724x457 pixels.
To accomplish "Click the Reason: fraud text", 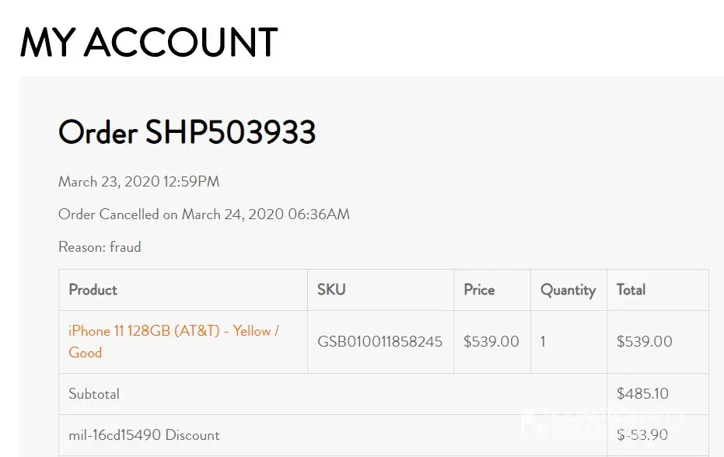I will 100,247.
